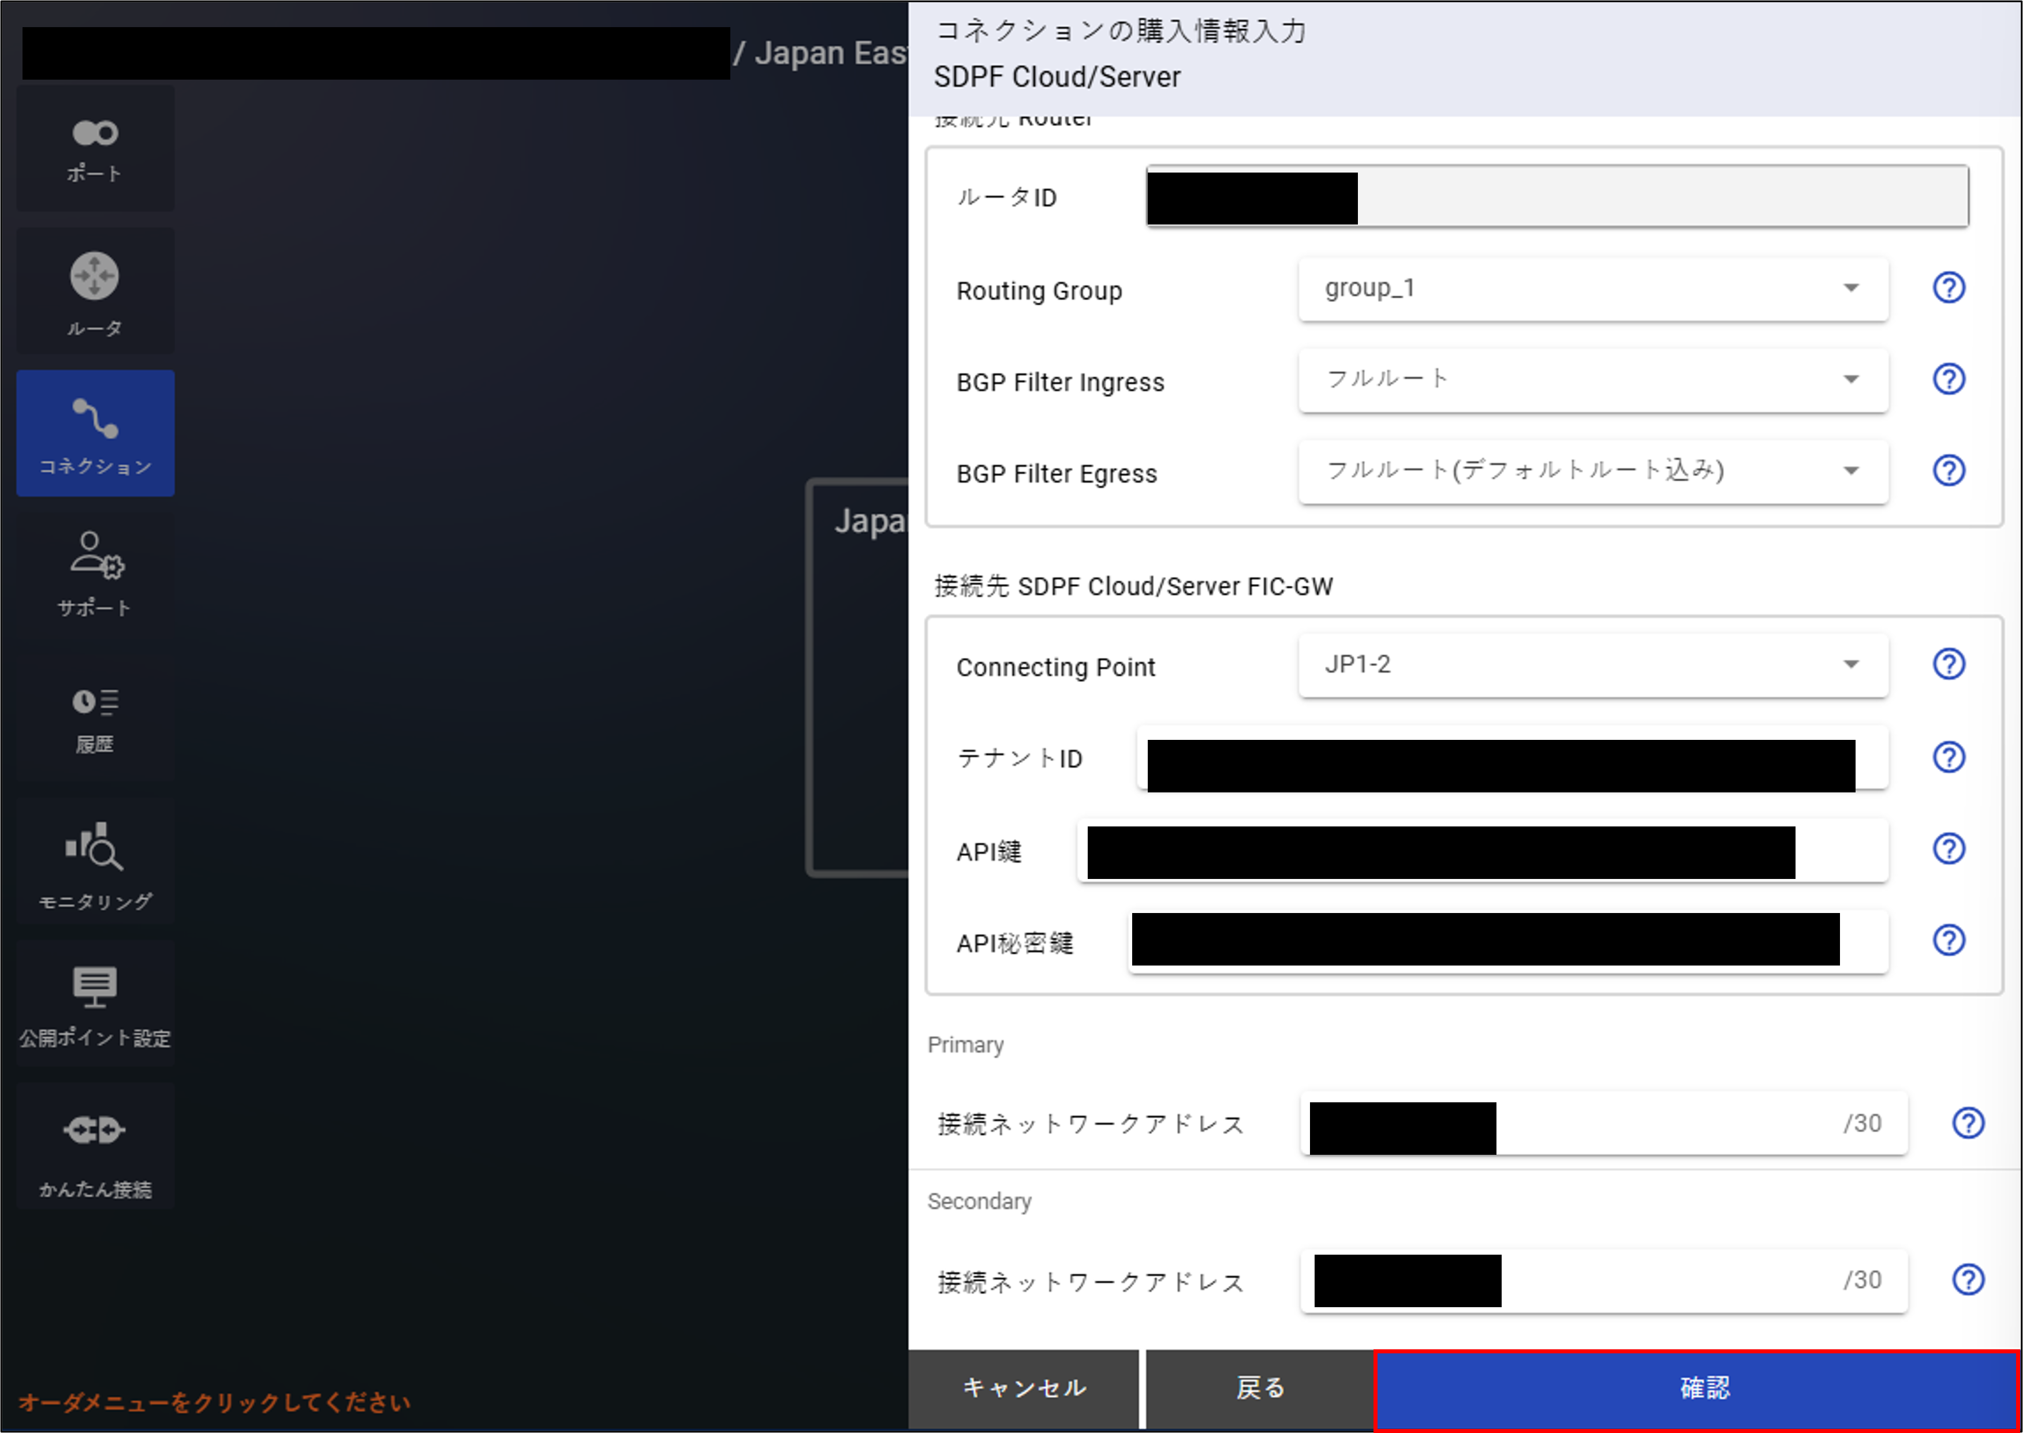Click the 'Primary' section label
Viewport: 2023px width, 1433px height.
tap(966, 1045)
